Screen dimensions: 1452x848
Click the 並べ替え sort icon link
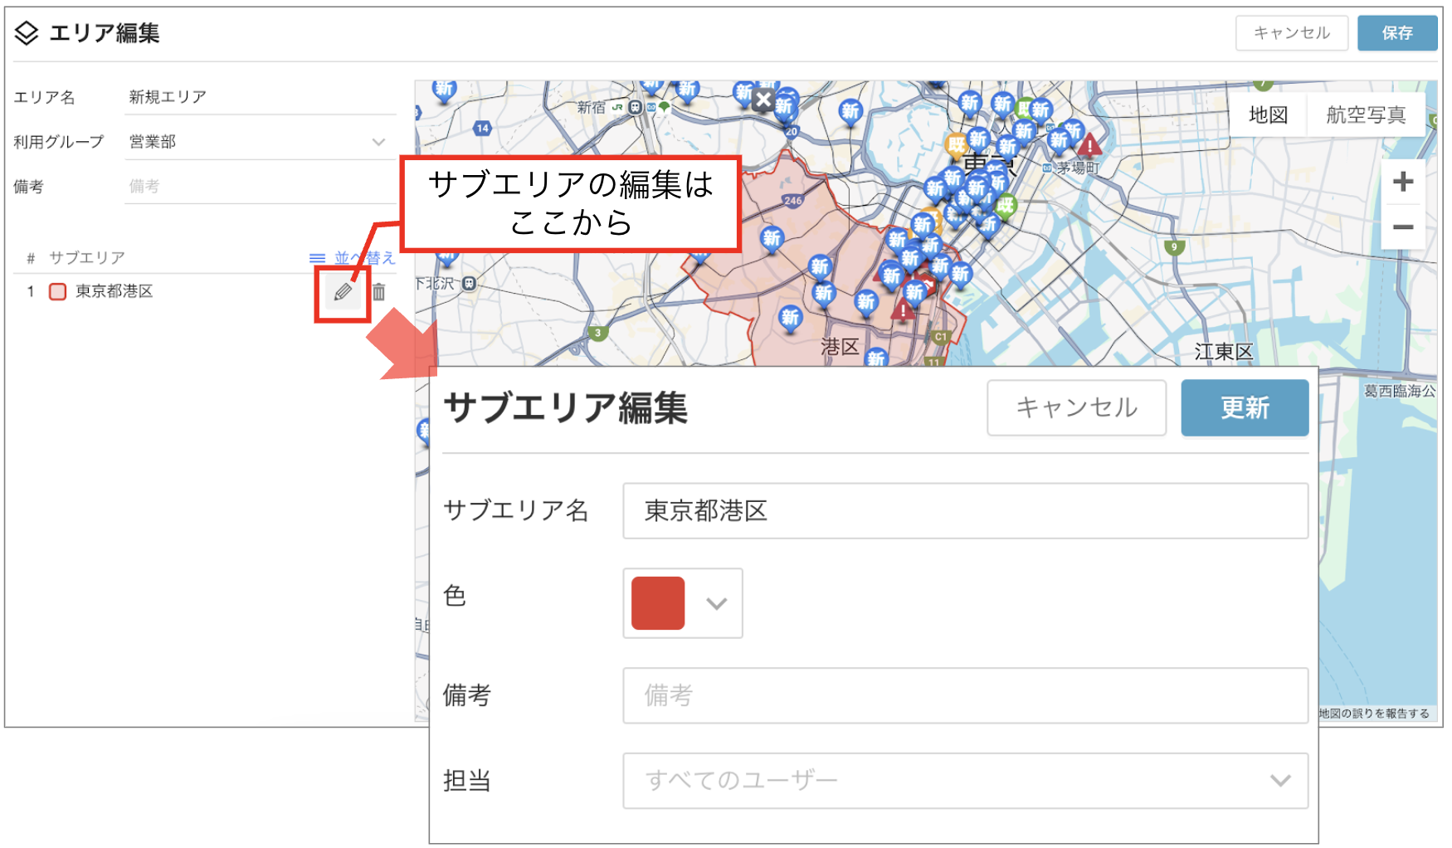point(353,258)
